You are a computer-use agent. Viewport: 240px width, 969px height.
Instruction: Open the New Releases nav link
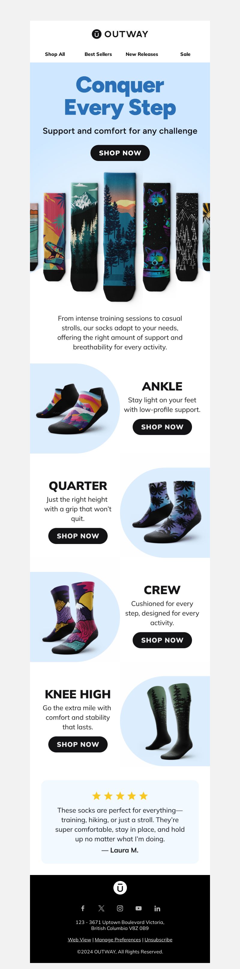click(x=142, y=54)
